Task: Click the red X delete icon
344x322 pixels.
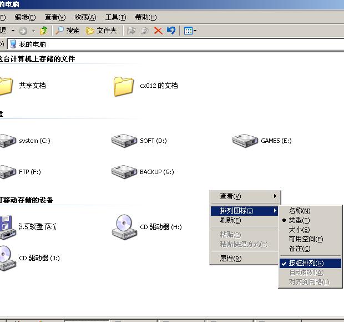Action: click(x=158, y=31)
